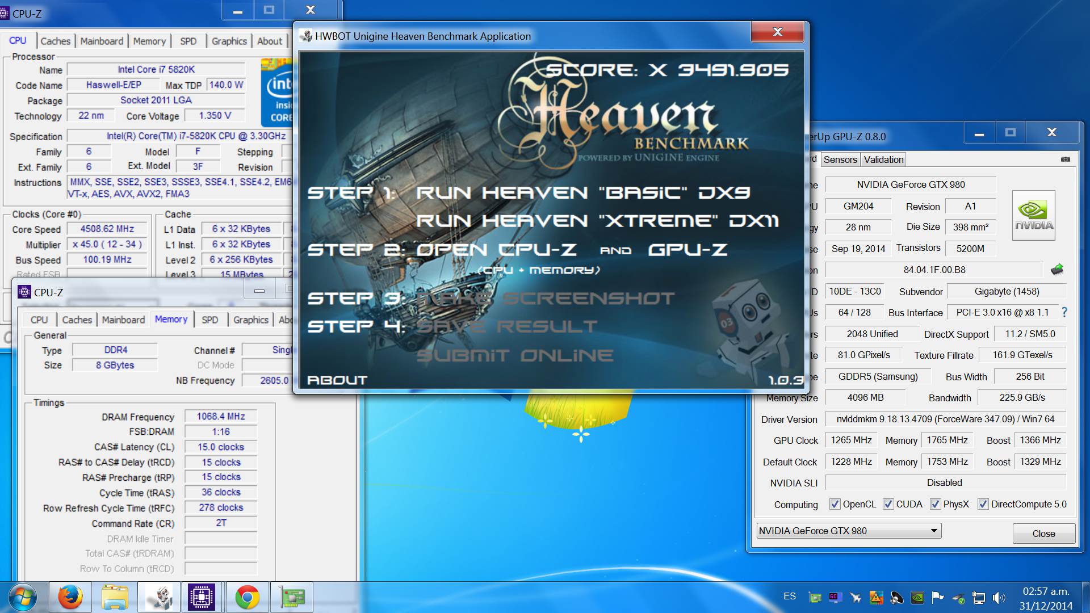This screenshot has height=613, width=1090.
Task: Click the fighter jet tray icon
Action: pos(856,597)
